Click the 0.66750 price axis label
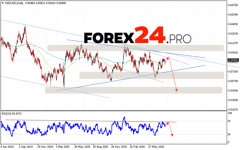240x150 pixels. (x=233, y=5)
